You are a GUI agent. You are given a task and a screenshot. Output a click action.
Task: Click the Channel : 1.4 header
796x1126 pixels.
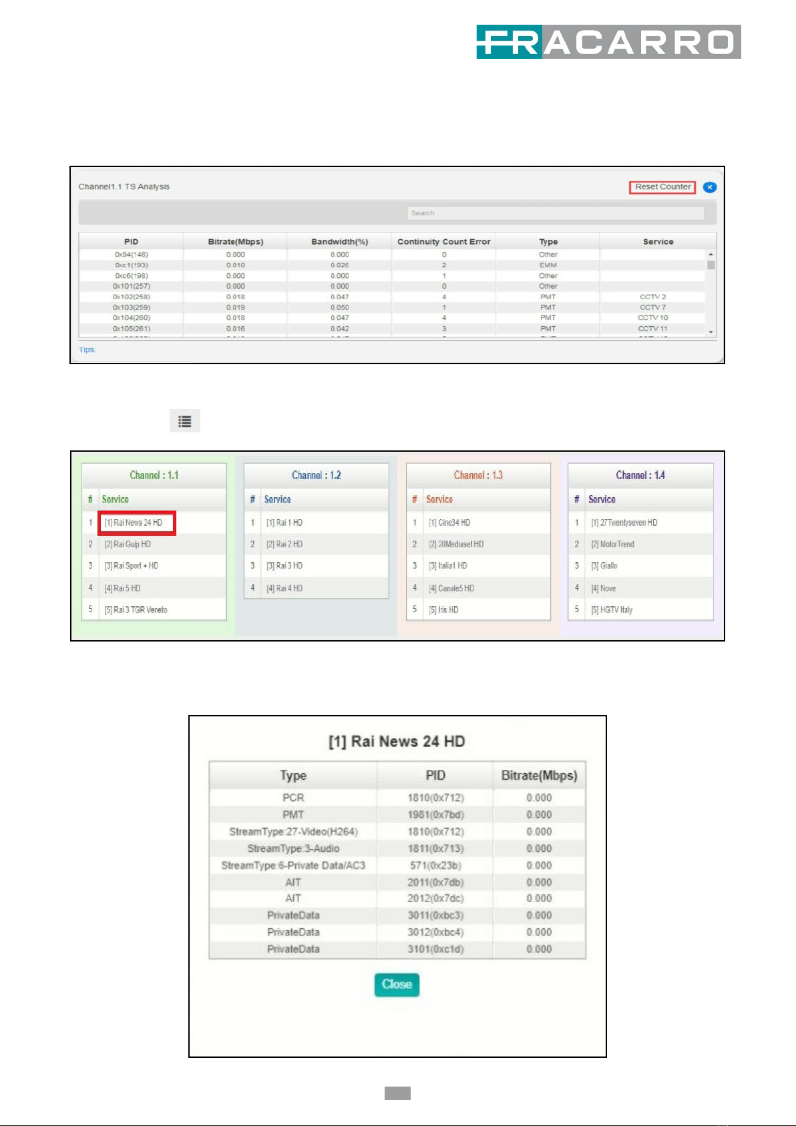(640, 475)
